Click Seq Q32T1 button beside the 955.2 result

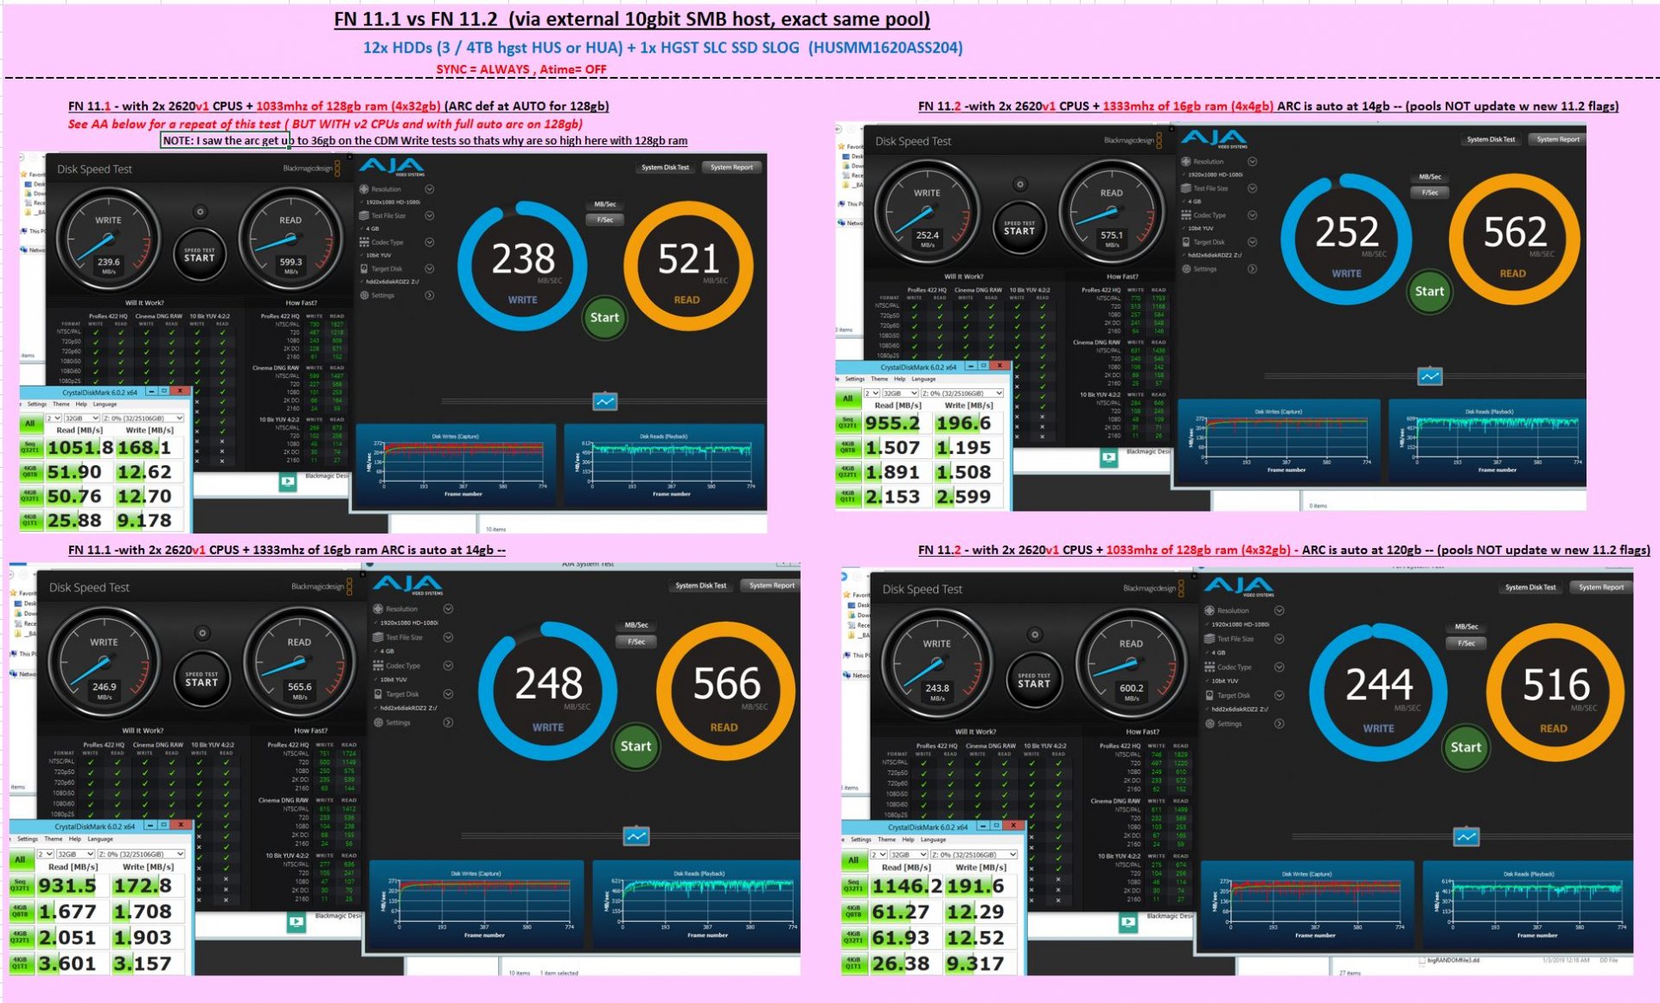(x=847, y=423)
